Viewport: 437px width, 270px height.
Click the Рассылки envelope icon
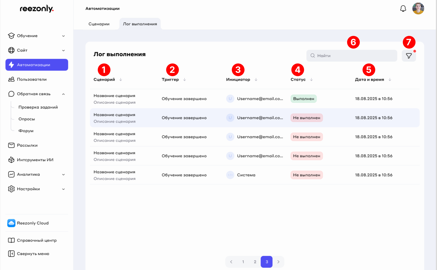[x=11, y=145]
